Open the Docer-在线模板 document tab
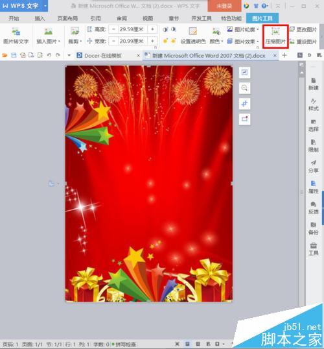324x349 pixels. (103, 55)
